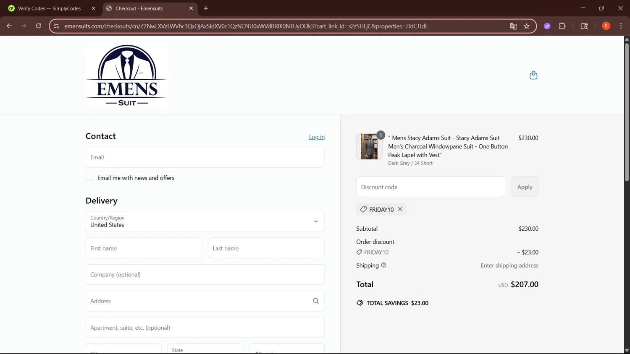Open the State dropdown field
The width and height of the screenshot is (630, 354).
[205, 349]
